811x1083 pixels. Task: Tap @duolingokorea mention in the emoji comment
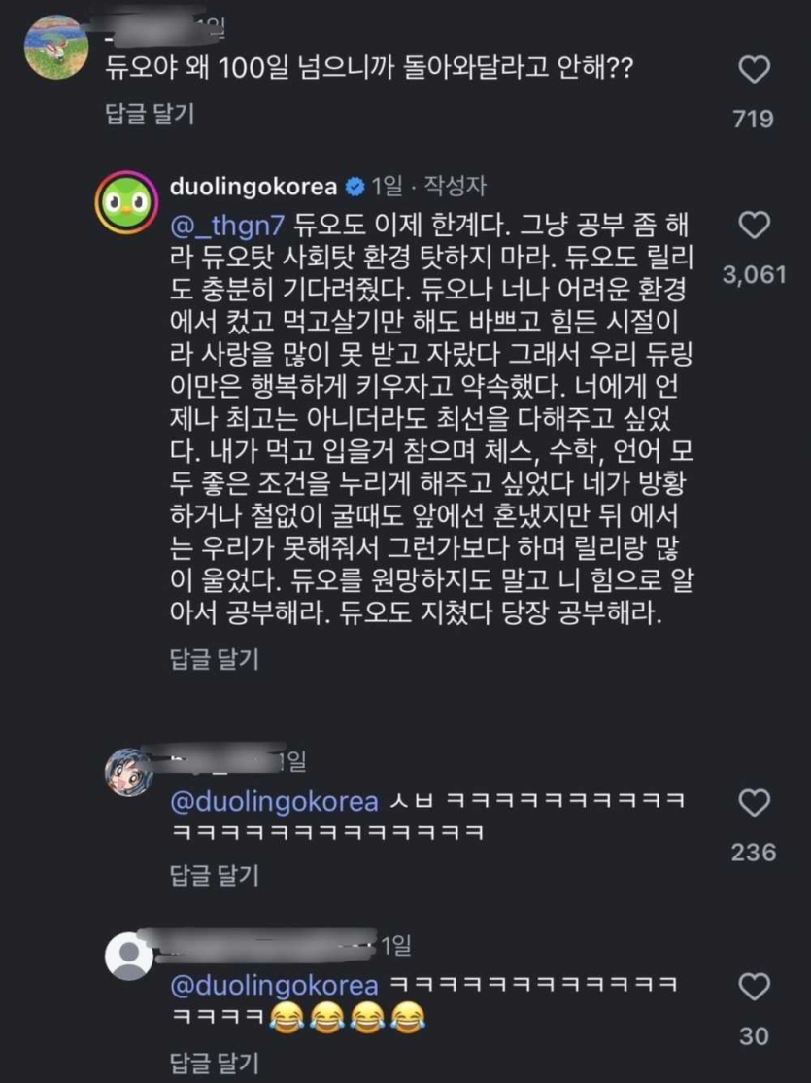(274, 986)
